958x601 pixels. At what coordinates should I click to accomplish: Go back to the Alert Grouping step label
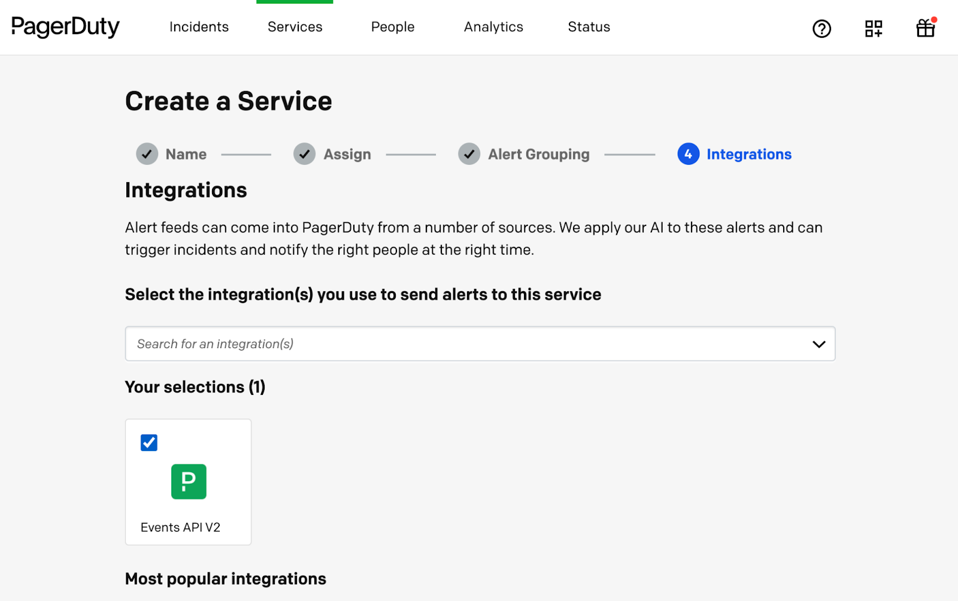(539, 155)
